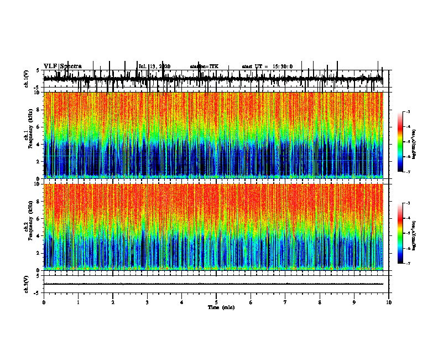Screen dimensions: 438x339
Task: Click the ch.2 "Frequency (kHz)" axis label
Action: (x=30, y=220)
